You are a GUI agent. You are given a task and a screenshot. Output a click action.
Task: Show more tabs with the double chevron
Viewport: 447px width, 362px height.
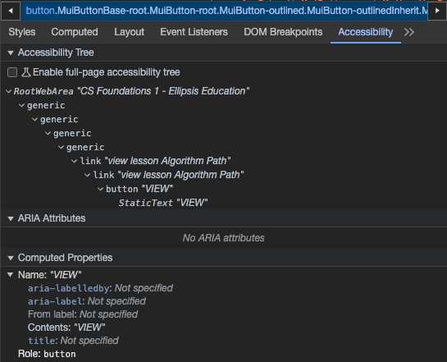(x=409, y=32)
